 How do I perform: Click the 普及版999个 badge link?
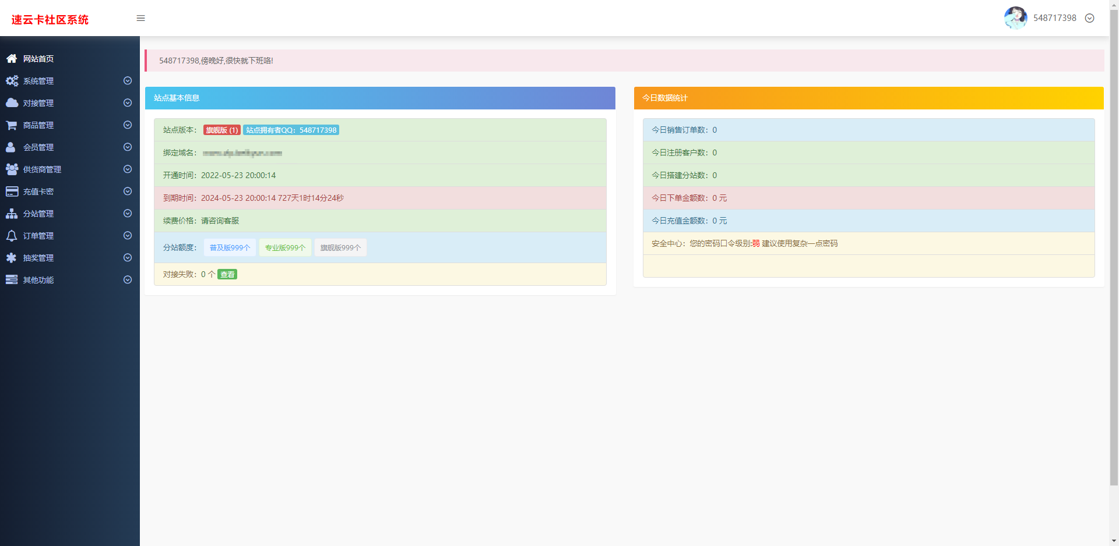point(229,247)
